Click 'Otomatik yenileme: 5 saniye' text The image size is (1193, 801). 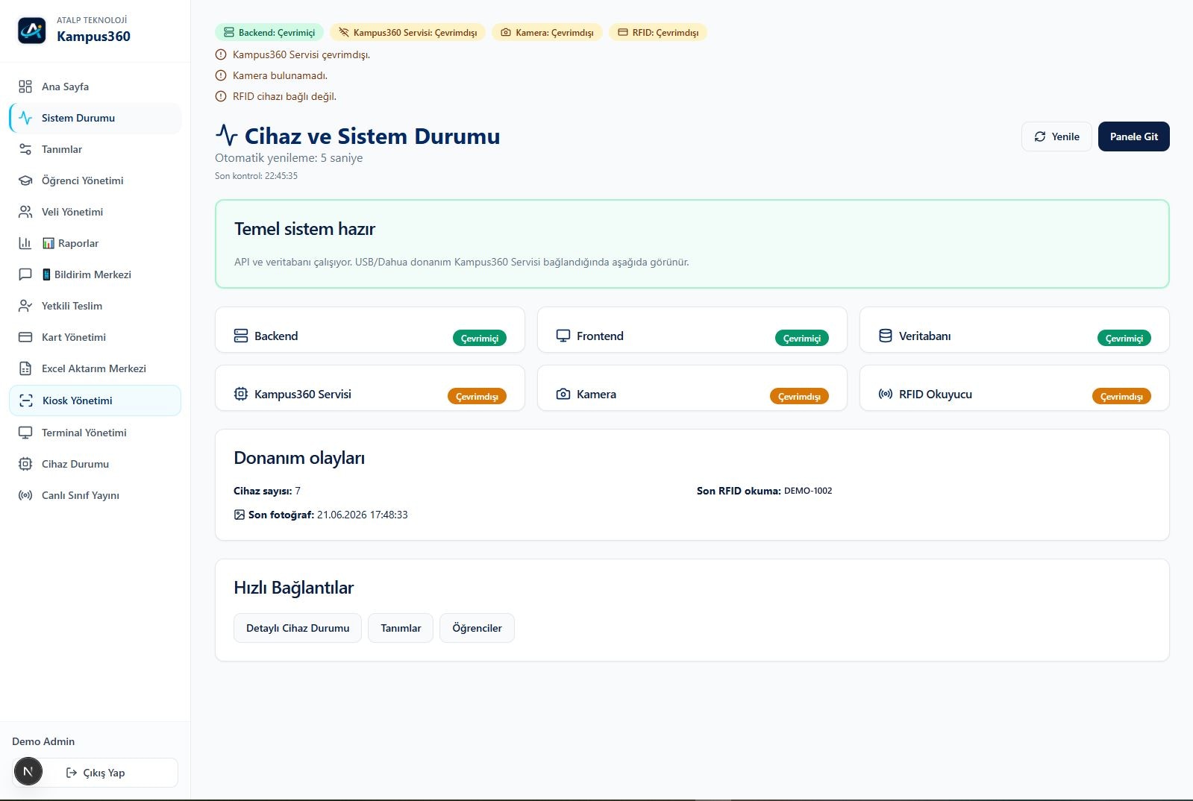[289, 158]
